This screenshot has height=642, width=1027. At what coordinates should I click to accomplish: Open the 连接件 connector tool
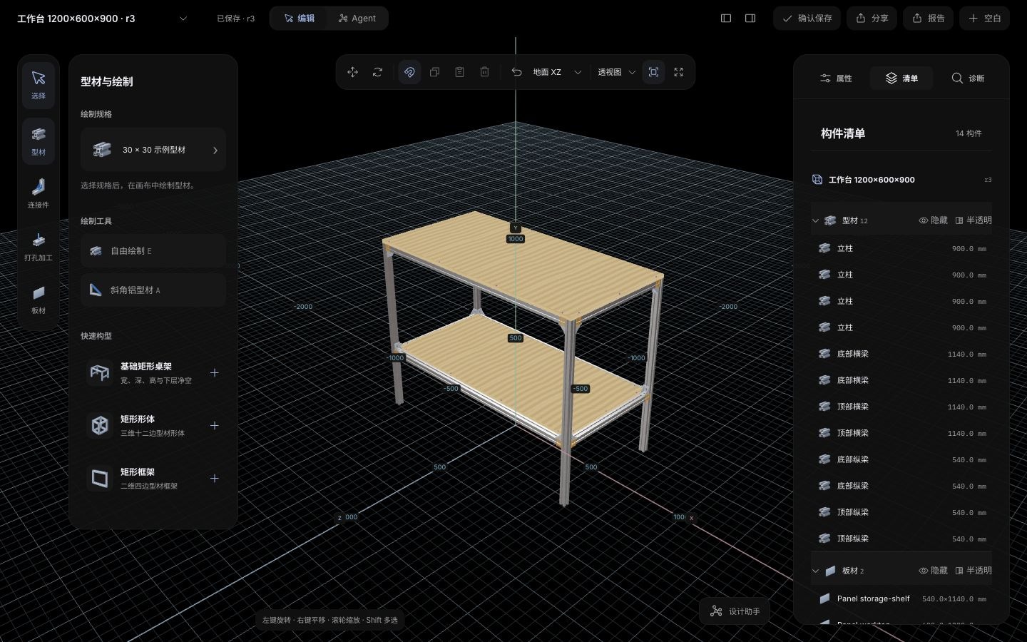point(39,193)
